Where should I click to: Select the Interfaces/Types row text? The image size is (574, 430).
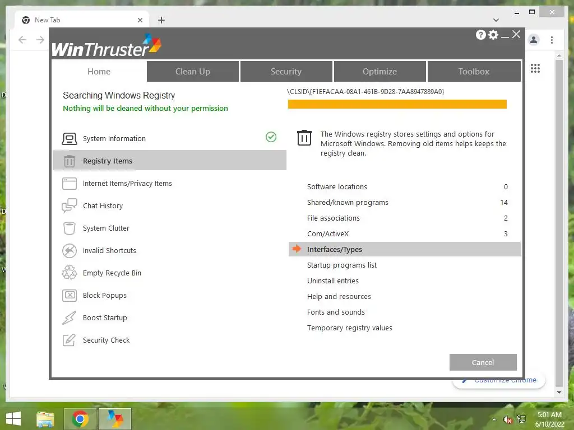[x=335, y=249]
